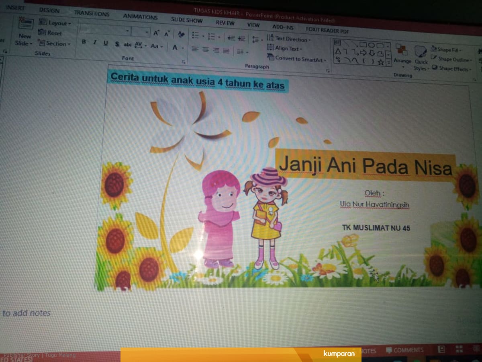Viewport: 482px width, 362px height.
Task: Click the New Slide icon
Action: [25, 25]
